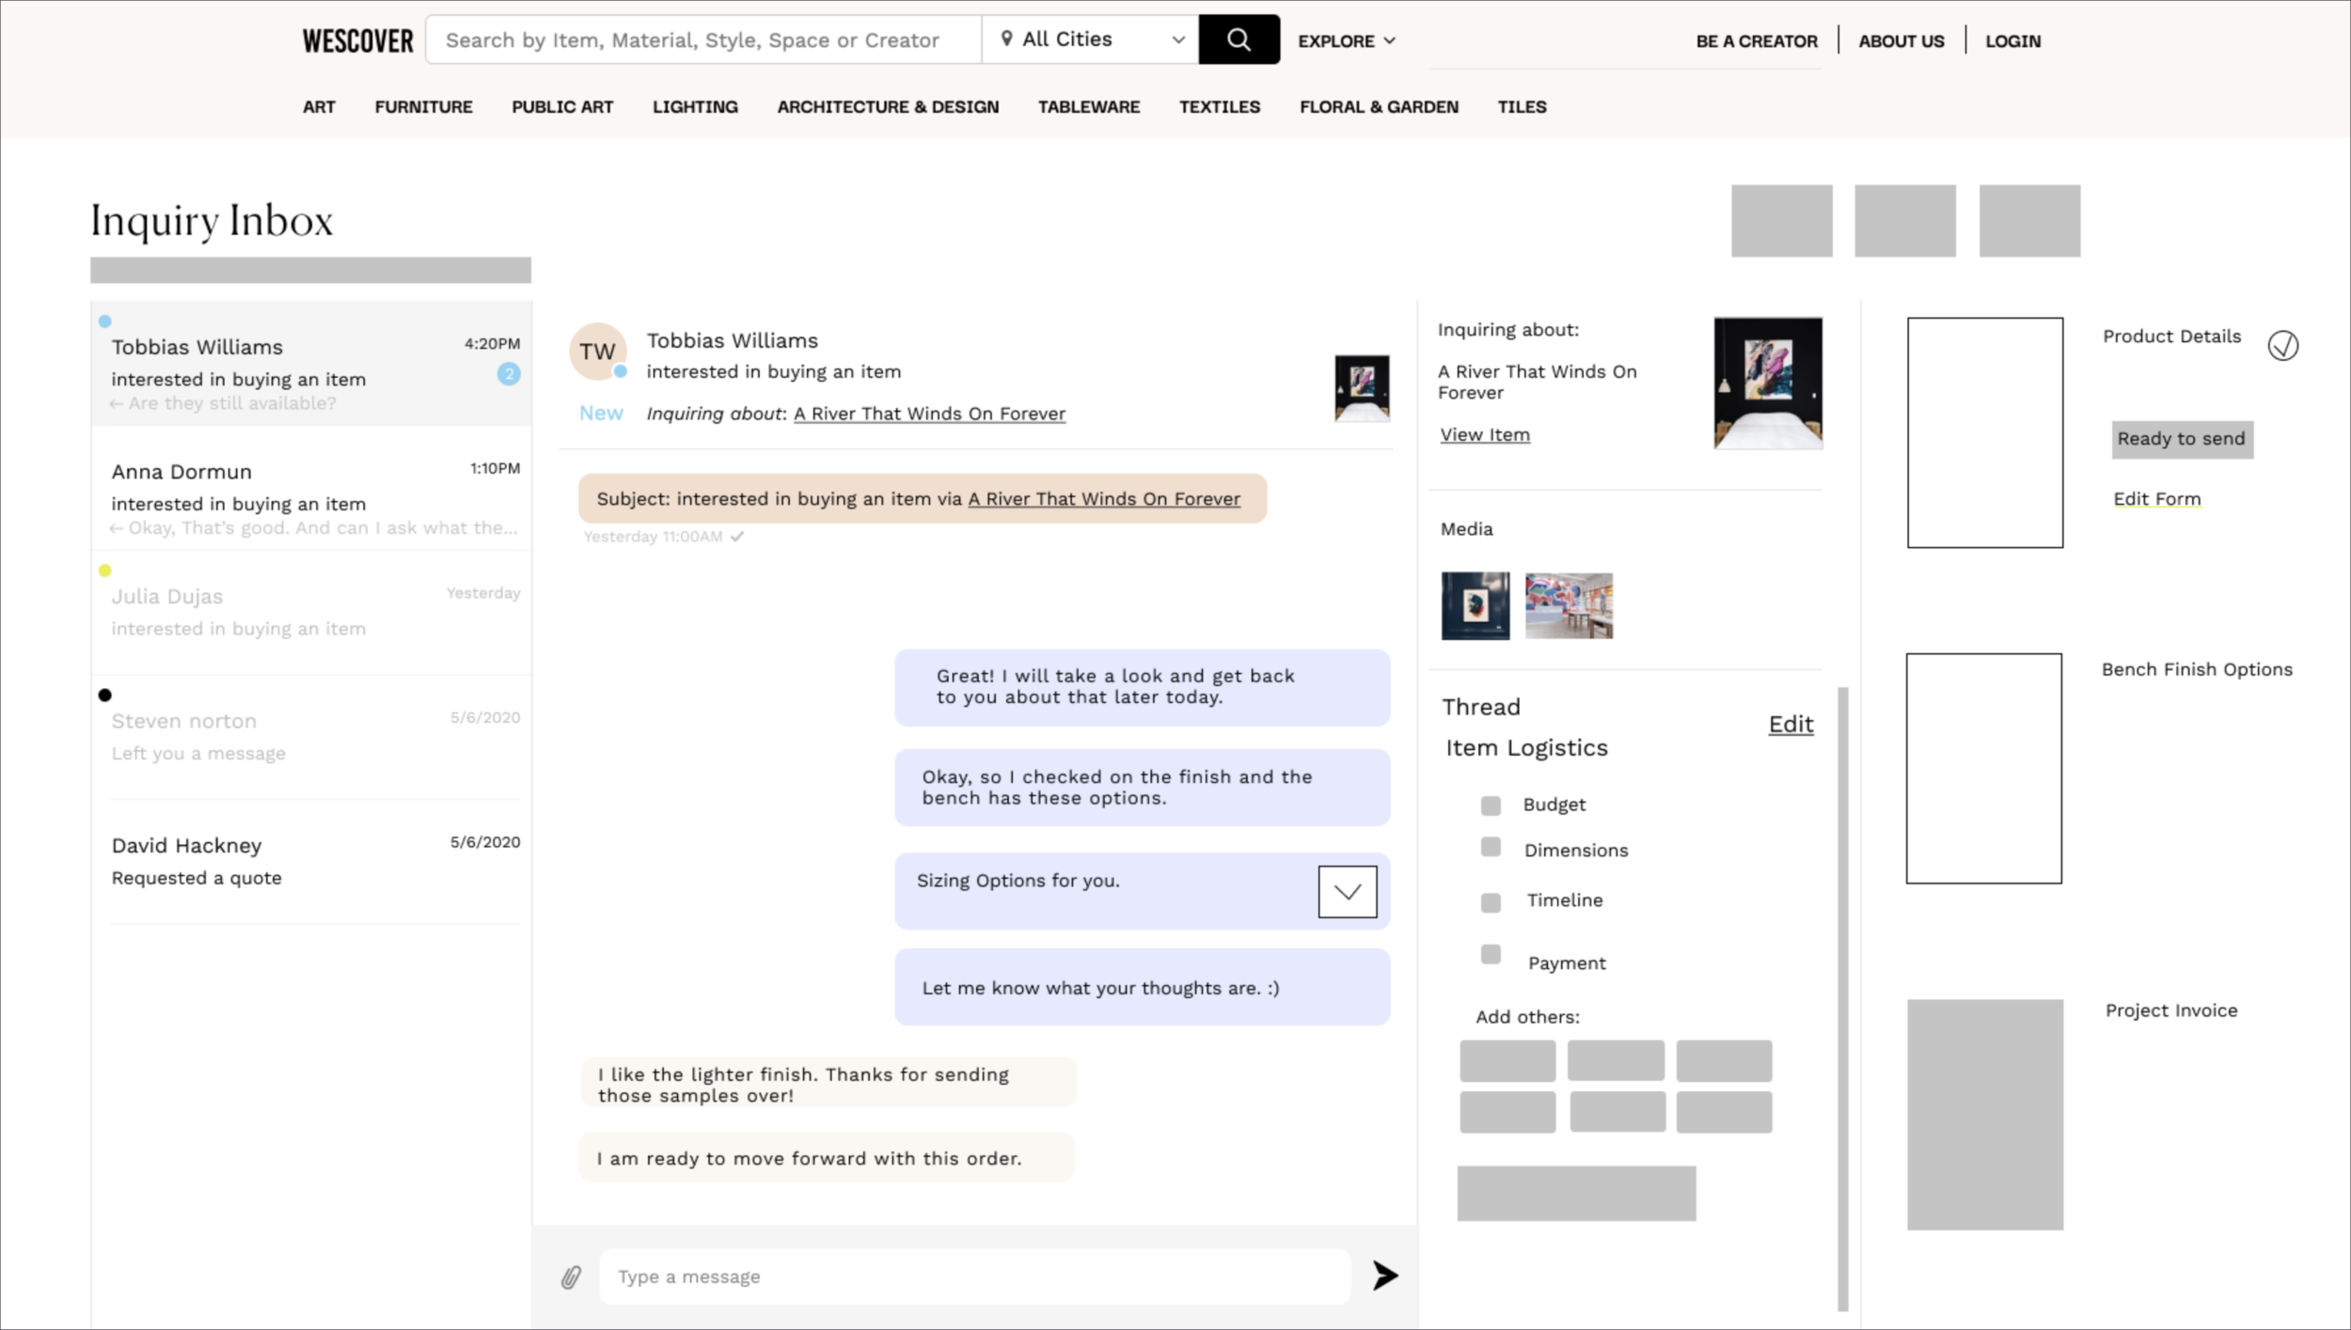Click View Item link
2351x1330 pixels.
tap(1485, 435)
